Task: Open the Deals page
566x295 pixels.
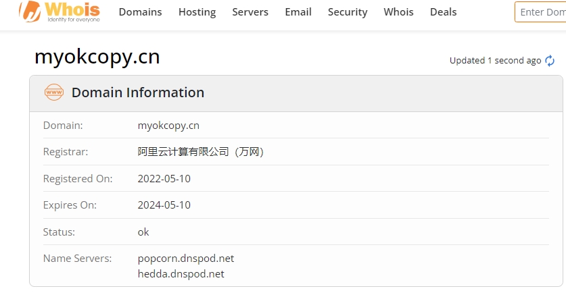Action: tap(443, 12)
